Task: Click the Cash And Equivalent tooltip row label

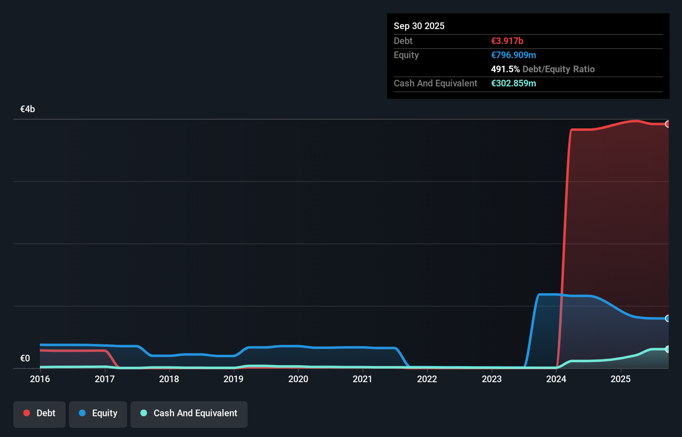Action: pos(435,83)
